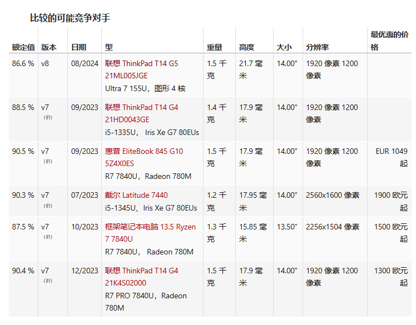Image resolution: width=416 pixels, height=325 pixels.
Task: Click the 最优惠的价格 column header
Action: pyautogui.click(x=389, y=41)
